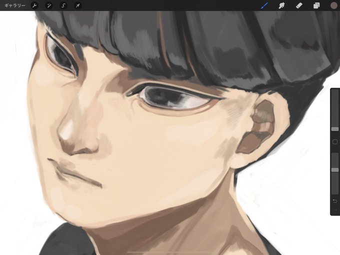The height and width of the screenshot is (255, 340).
Task: Select the Smudge finger tool
Action: tap(281, 5)
